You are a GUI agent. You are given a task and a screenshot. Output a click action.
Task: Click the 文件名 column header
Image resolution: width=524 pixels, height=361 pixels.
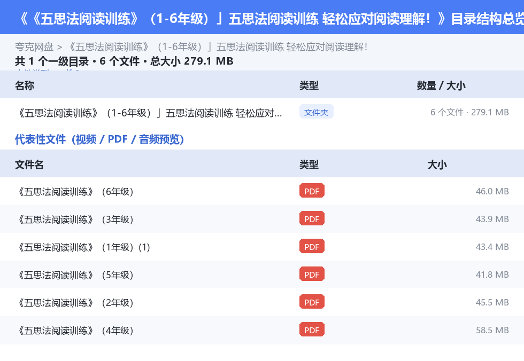click(x=29, y=164)
